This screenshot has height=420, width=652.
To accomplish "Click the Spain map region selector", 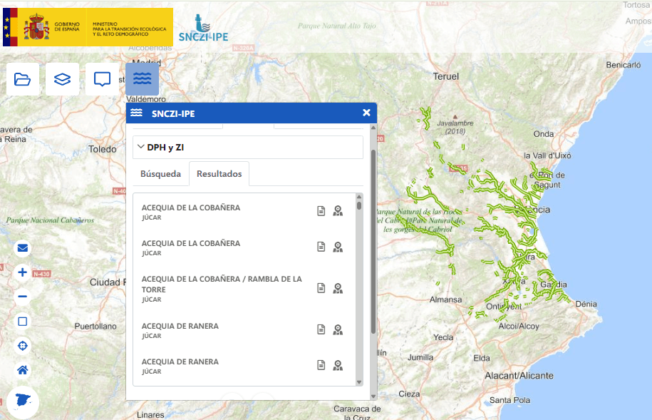I will (23, 401).
